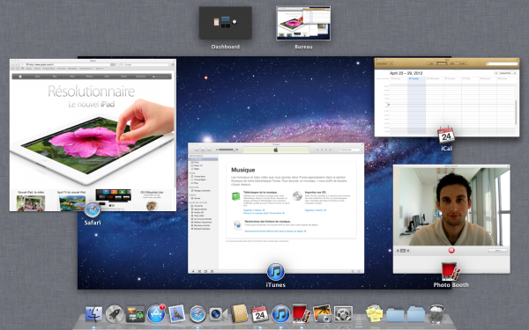Switch to the Bureau desktop space
The width and height of the screenshot is (529, 330).
coord(303,23)
